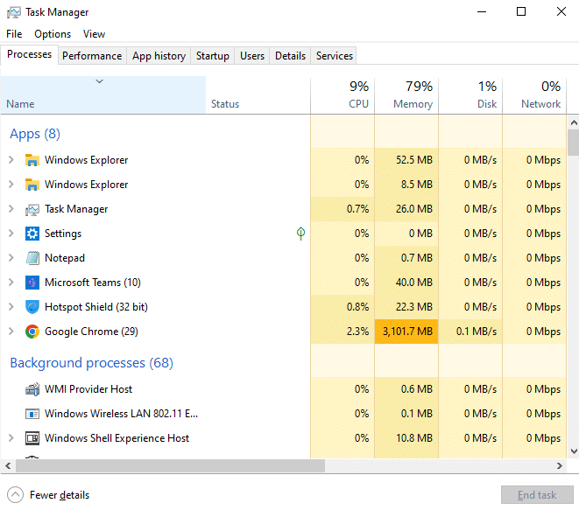
Task: Click the 40.0 MB Teams memory value
Action: tap(414, 283)
